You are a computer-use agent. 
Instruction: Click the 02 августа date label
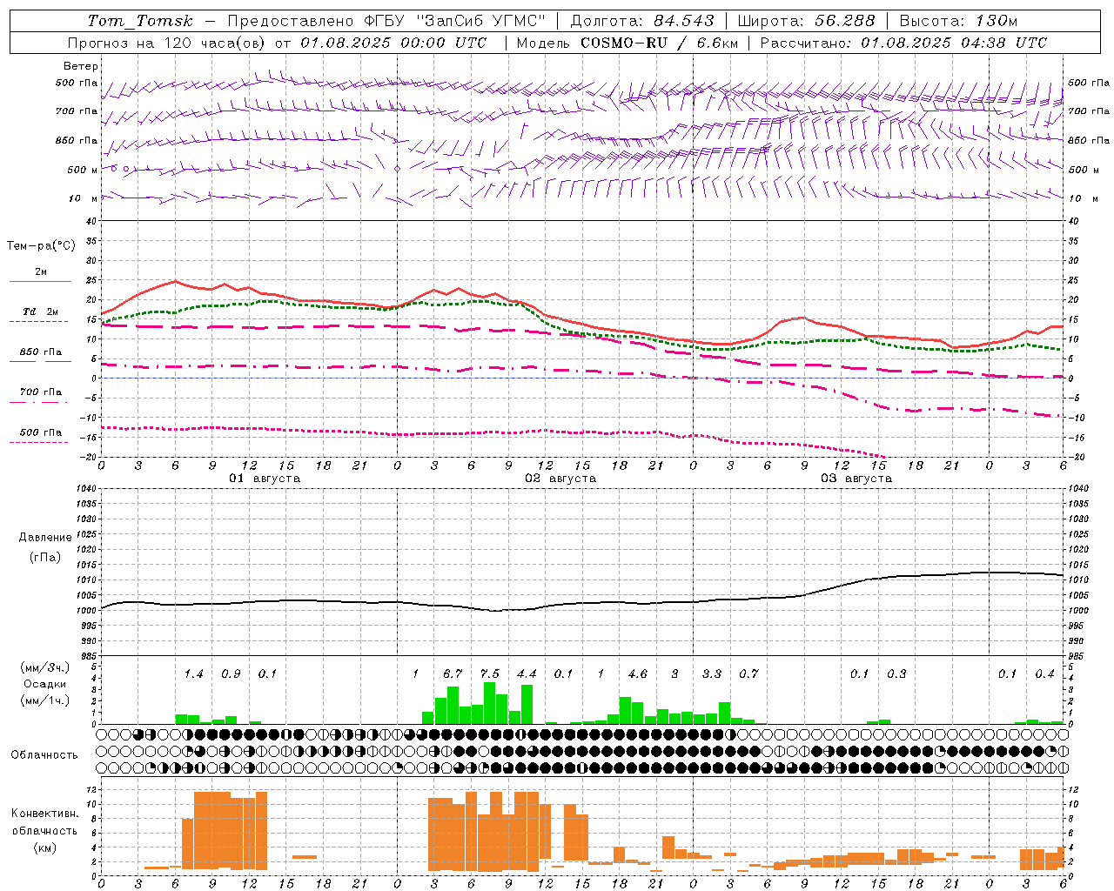pos(560,479)
